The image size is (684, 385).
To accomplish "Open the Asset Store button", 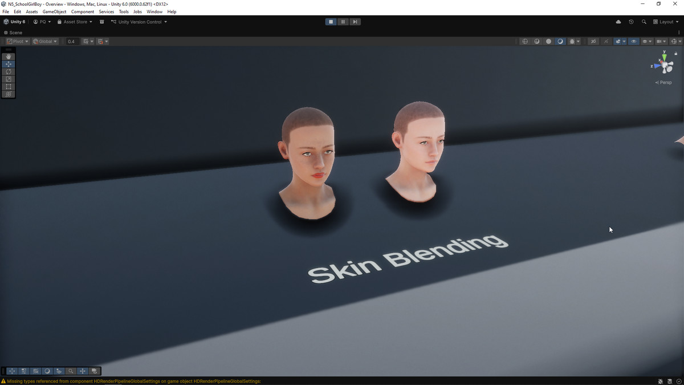I will (75, 22).
